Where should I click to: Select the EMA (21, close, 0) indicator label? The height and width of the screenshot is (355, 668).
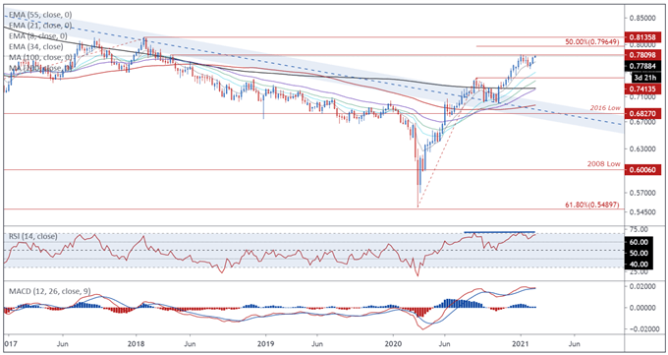pyautogui.click(x=40, y=26)
